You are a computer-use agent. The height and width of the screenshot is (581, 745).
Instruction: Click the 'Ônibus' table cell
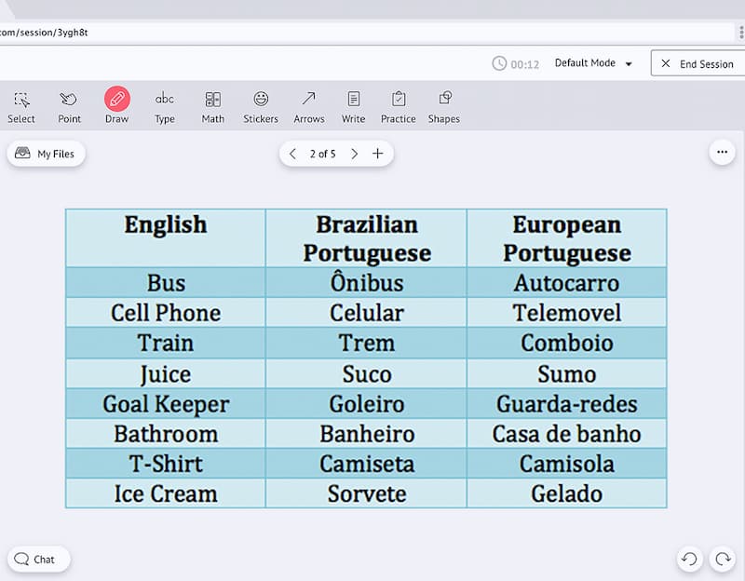366,283
